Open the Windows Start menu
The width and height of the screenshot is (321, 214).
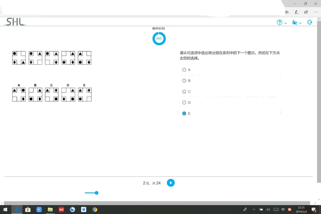click(5, 210)
